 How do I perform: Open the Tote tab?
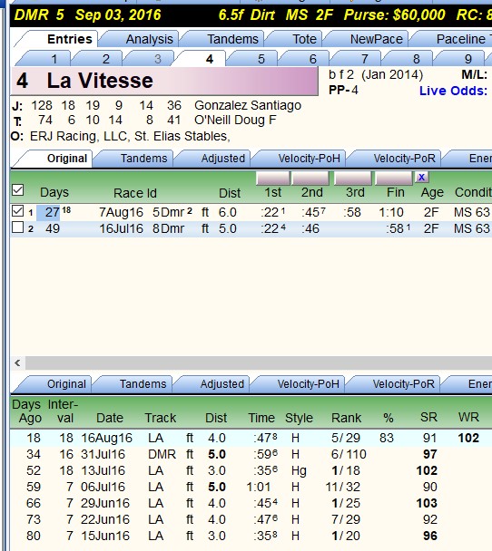(304, 39)
